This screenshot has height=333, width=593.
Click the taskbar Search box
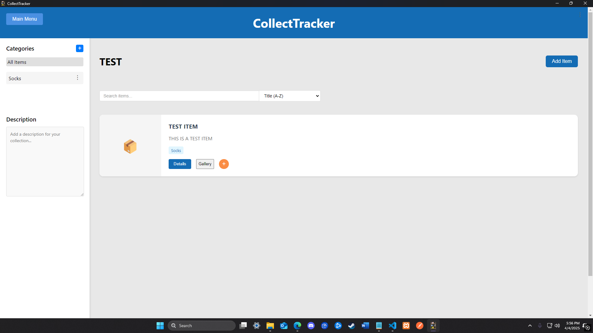(x=202, y=326)
